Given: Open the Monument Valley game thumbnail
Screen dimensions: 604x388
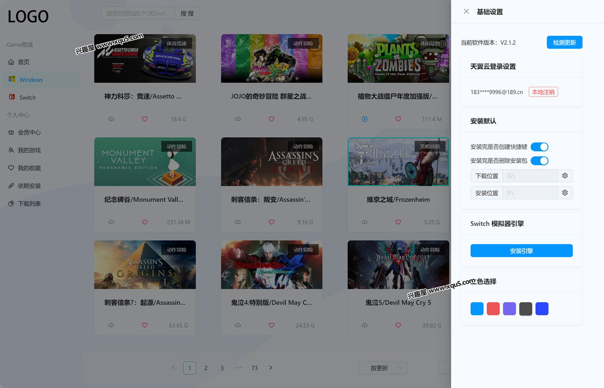Looking at the screenshot, I should click(x=145, y=162).
